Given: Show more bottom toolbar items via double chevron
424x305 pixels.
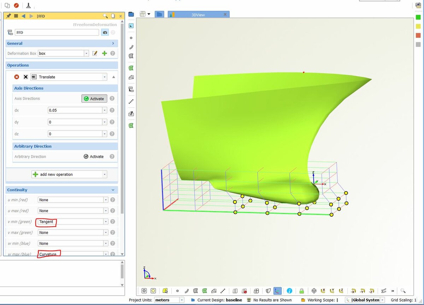Looking at the screenshot, I should pyautogui.click(x=393, y=291).
